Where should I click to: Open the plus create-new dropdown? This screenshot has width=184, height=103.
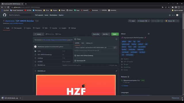coord(173,15)
